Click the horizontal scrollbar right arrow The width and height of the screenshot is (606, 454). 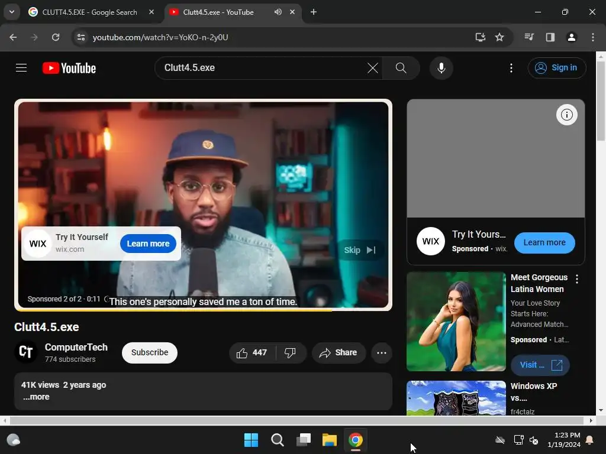tap(591, 420)
